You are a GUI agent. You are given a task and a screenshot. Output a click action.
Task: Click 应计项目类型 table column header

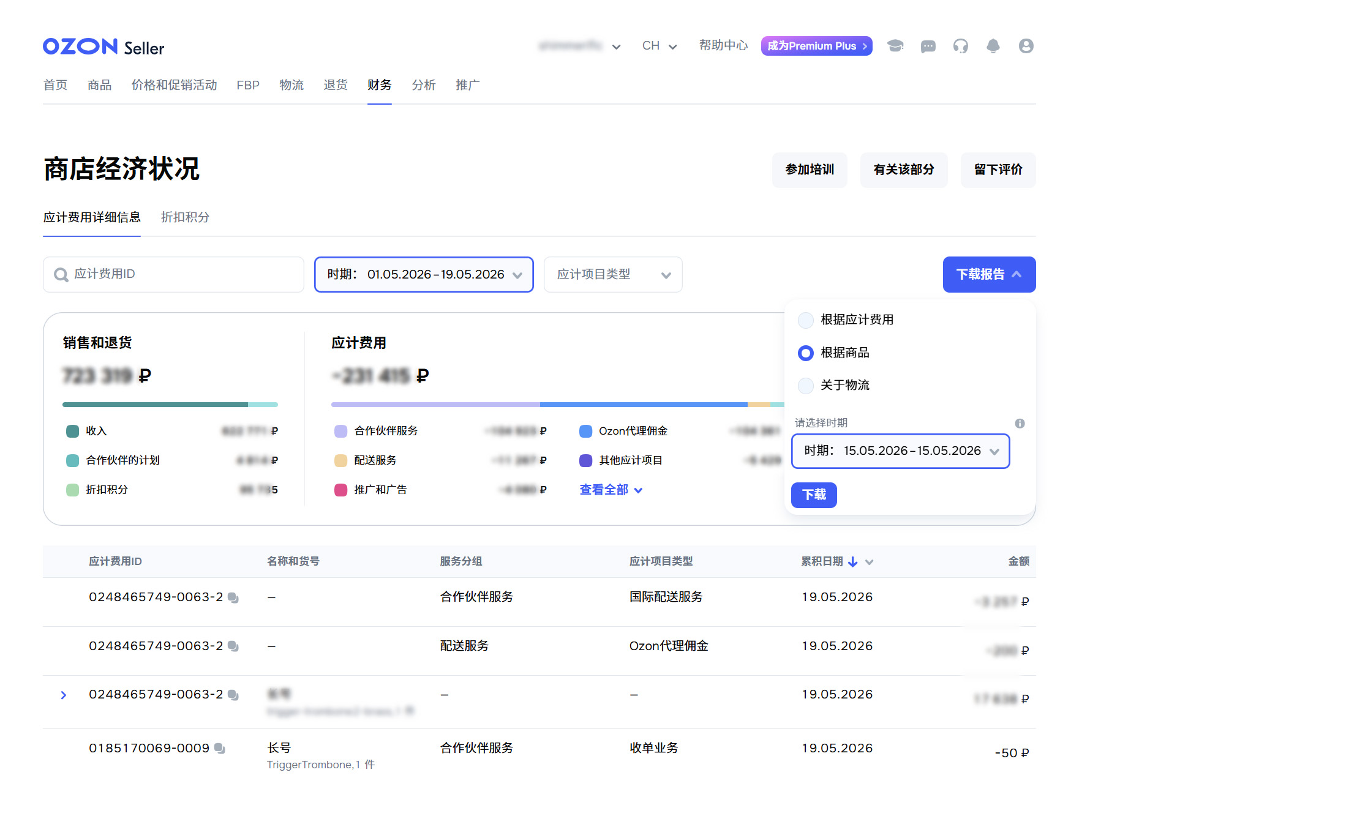[661, 561]
